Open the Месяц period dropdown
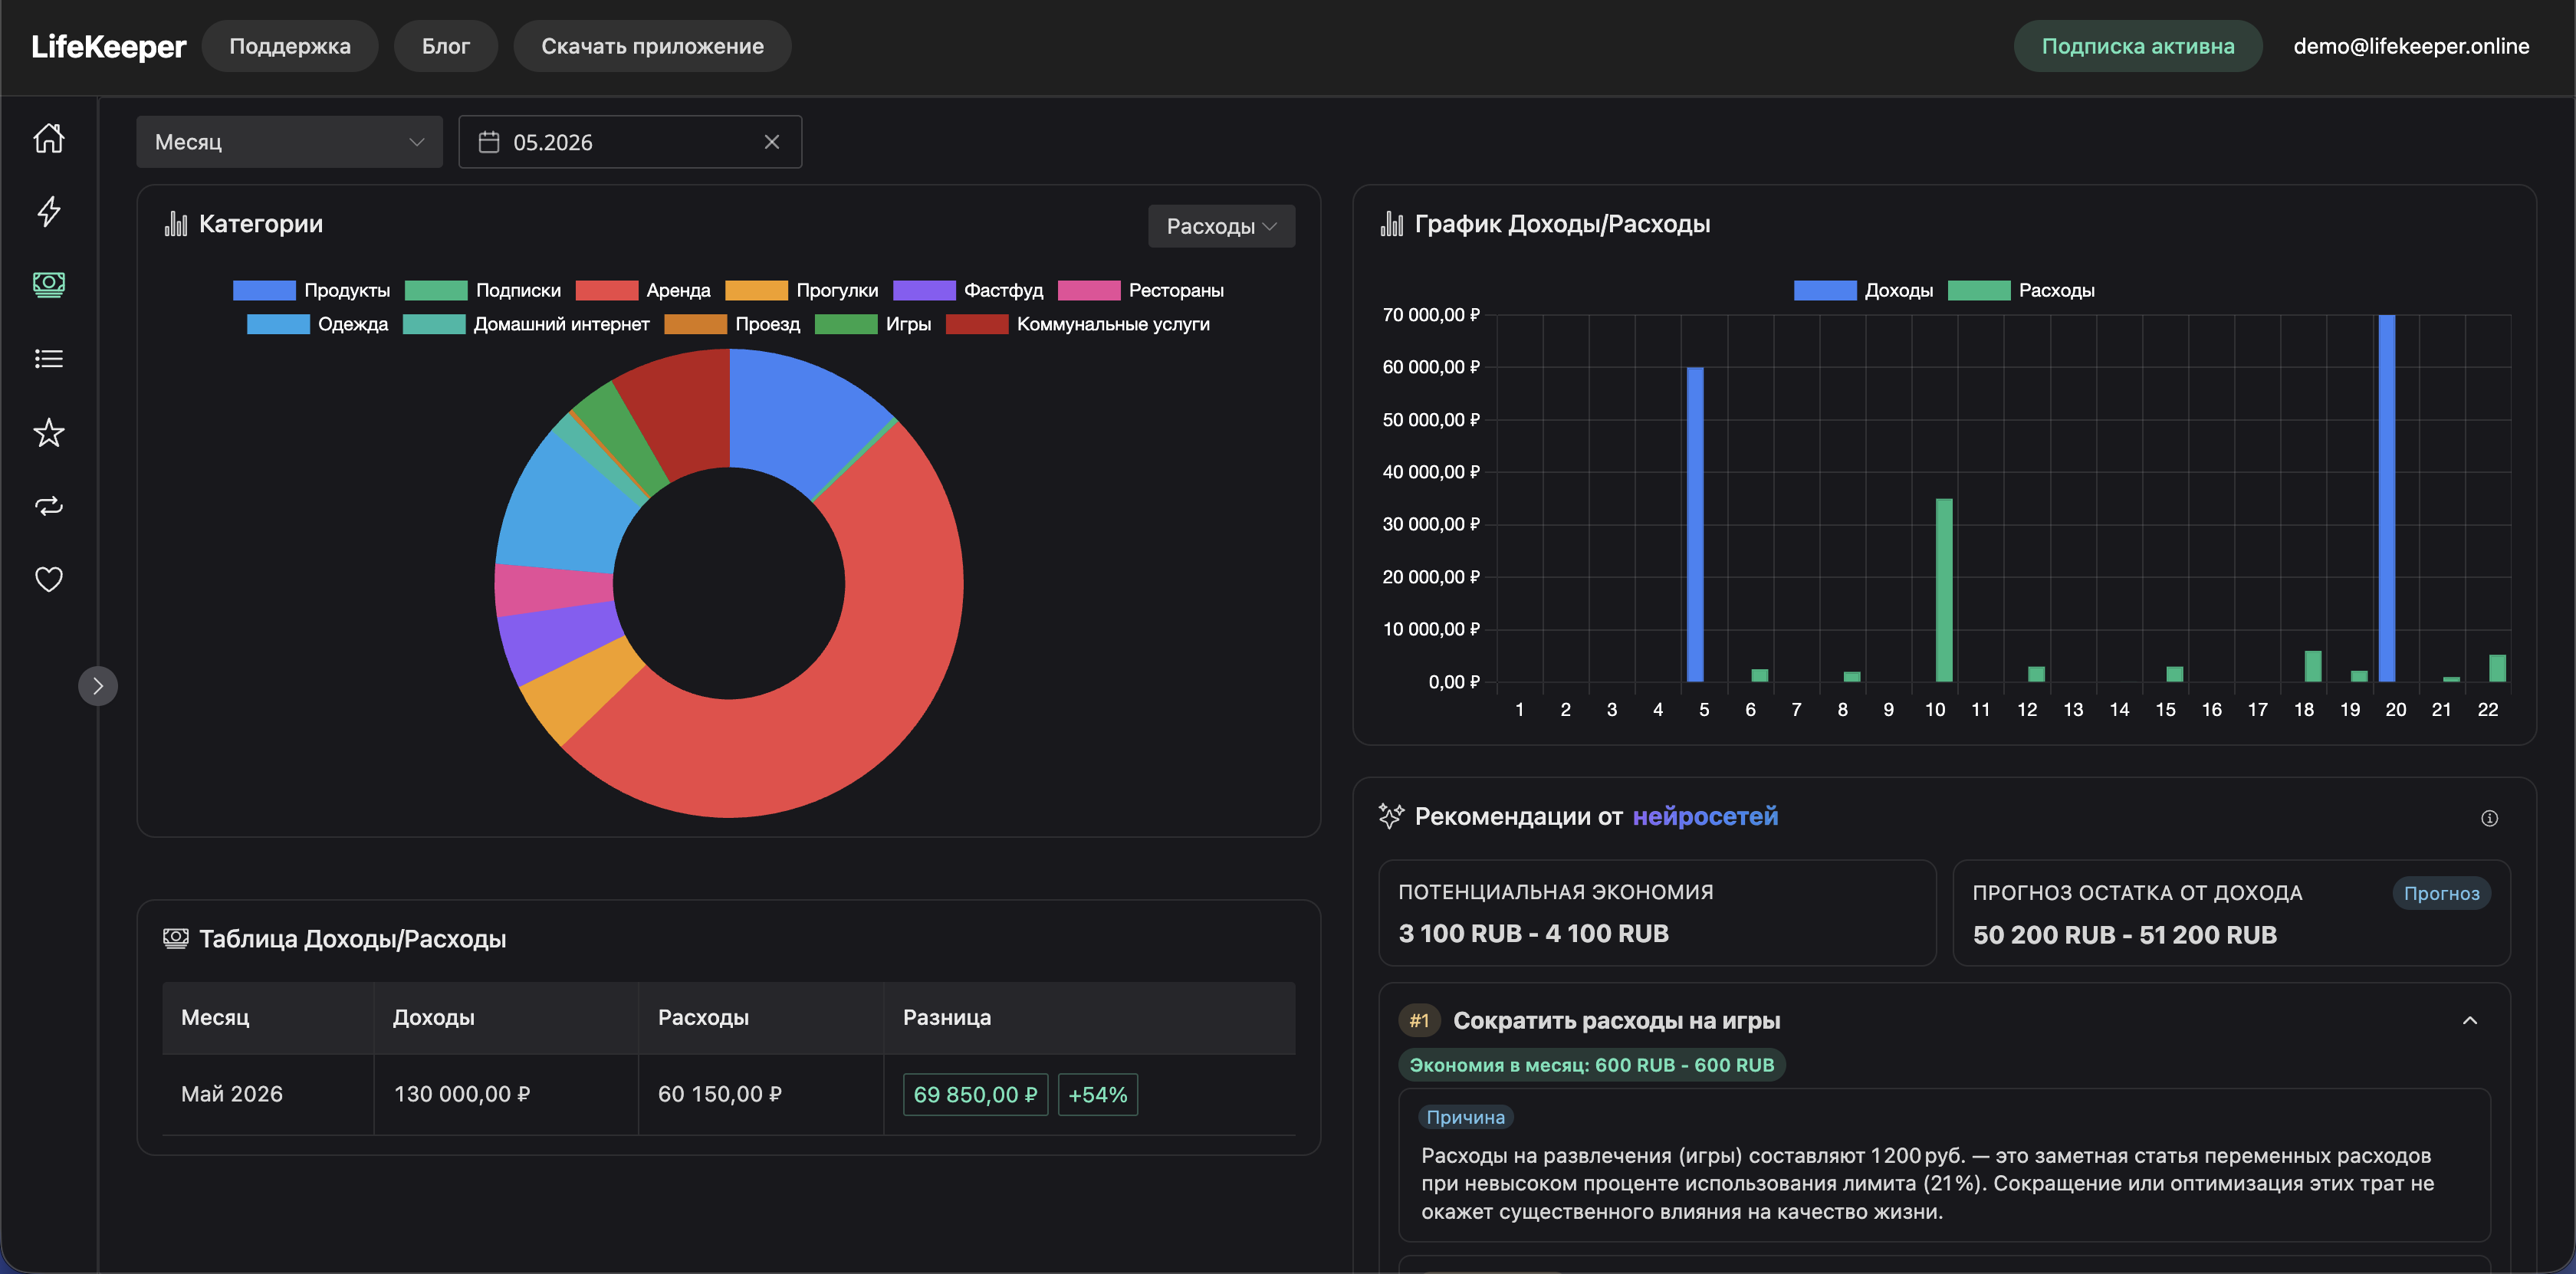Viewport: 2576px width, 1274px height. tap(289, 142)
